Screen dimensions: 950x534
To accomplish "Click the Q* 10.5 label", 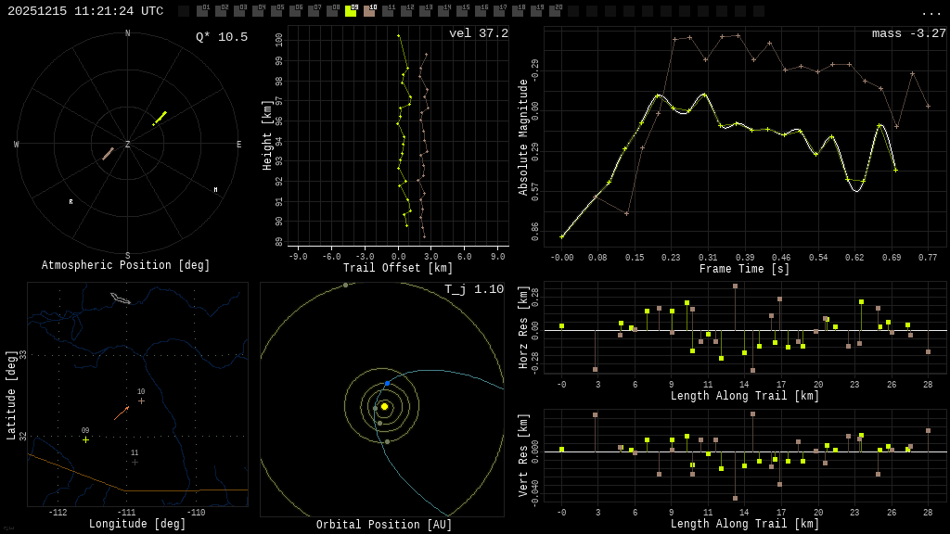I will pos(222,37).
